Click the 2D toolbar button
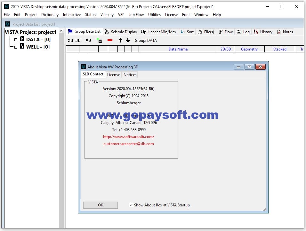306x231 pixels. [x=70, y=40]
